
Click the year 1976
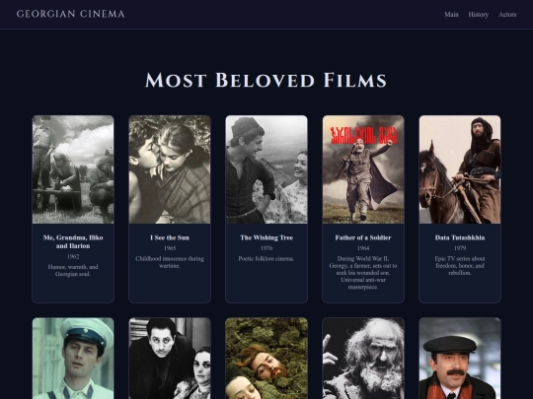[x=266, y=248]
